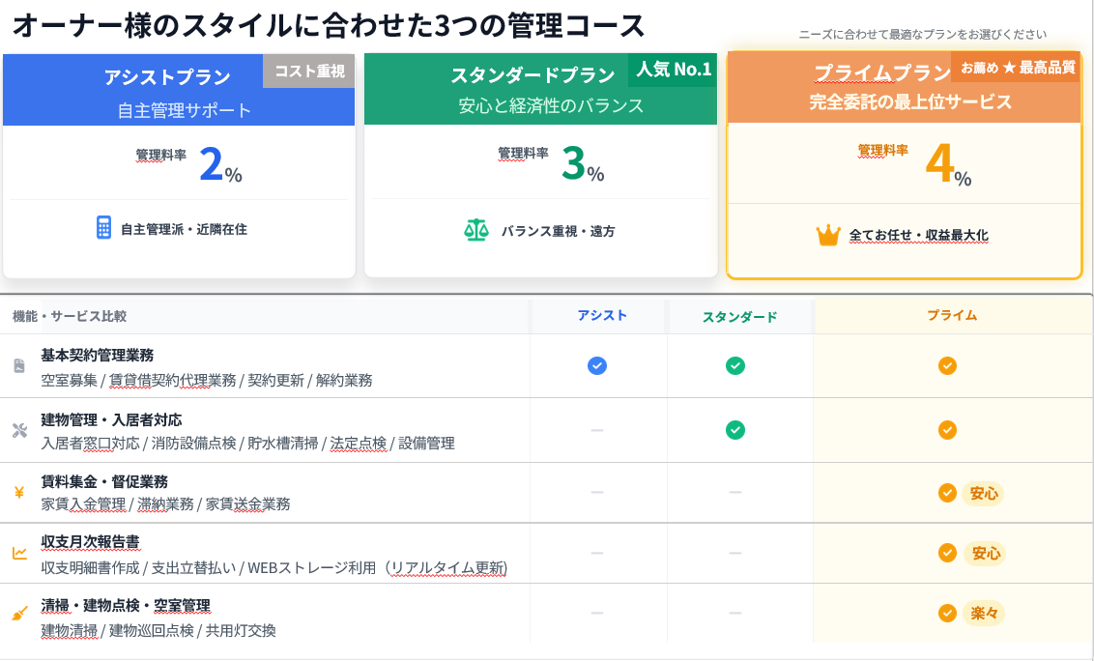Select the スタンダードプラン card title
Image resolution: width=1094 pixels, height=661 pixels.
pos(533,74)
